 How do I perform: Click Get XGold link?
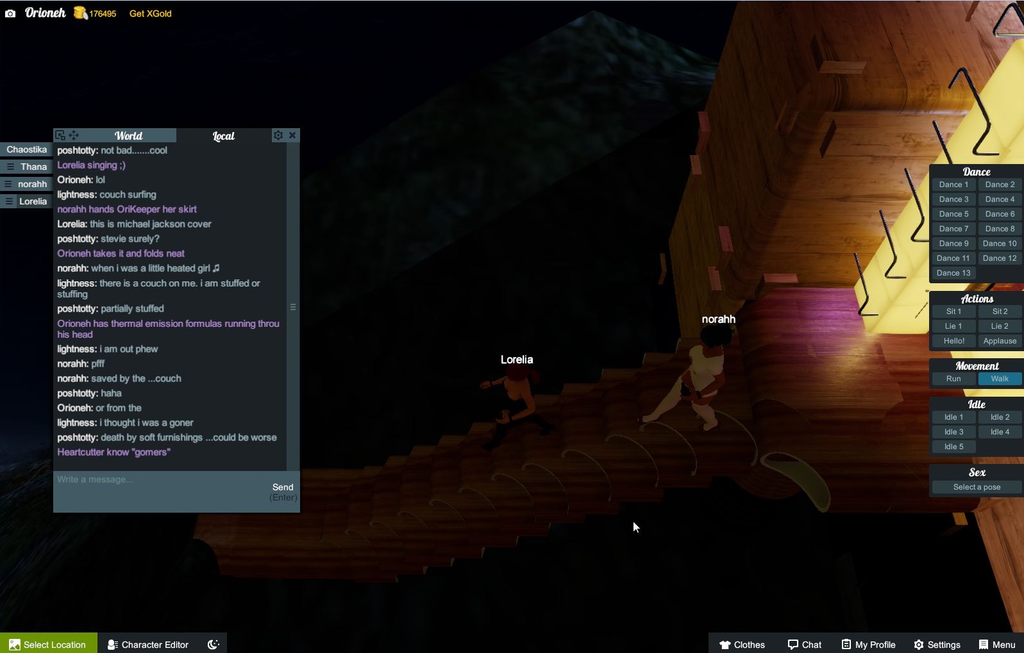150,13
